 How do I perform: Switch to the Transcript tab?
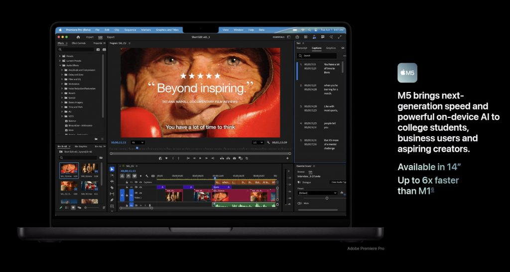pyautogui.click(x=302, y=48)
